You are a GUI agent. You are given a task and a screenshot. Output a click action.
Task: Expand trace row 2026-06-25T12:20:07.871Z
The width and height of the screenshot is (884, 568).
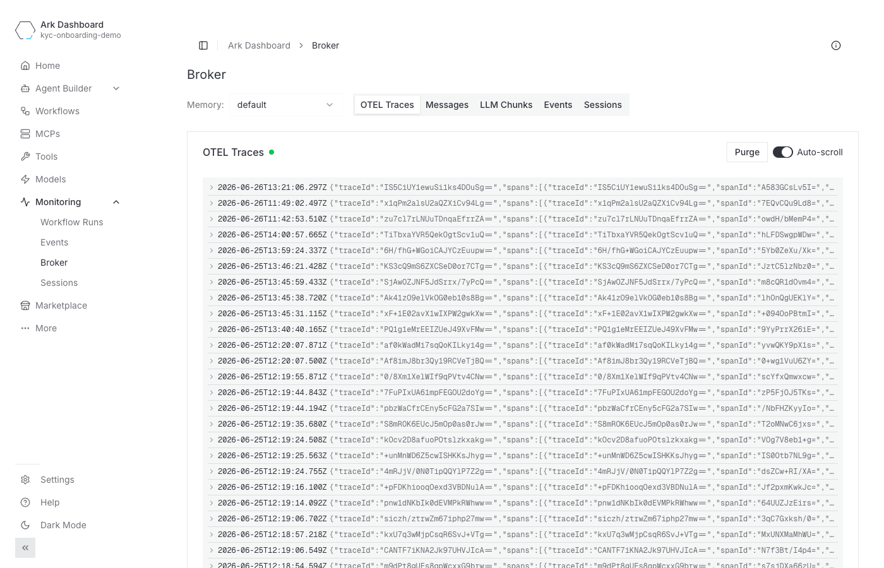pyautogui.click(x=212, y=345)
